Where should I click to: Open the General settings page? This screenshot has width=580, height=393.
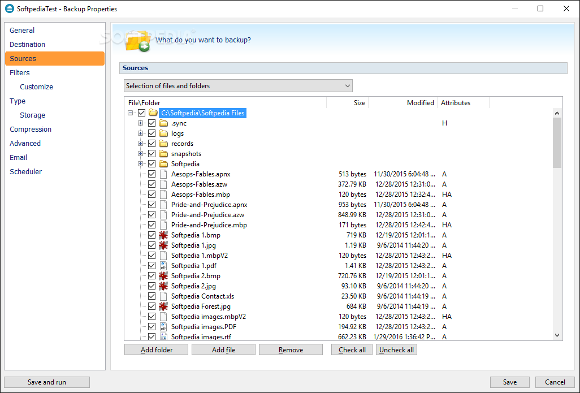55,31
